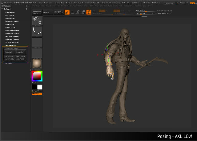Click the SwitchColor button
Image resolution: width=197 pixels, height=141 pixels.
[x=37, y=91]
